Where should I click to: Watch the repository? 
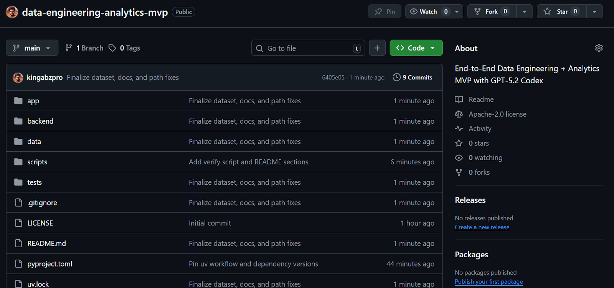pyautogui.click(x=428, y=12)
